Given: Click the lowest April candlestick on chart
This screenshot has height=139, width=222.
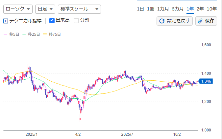Looking at the screenshot, I should click(x=80, y=118).
